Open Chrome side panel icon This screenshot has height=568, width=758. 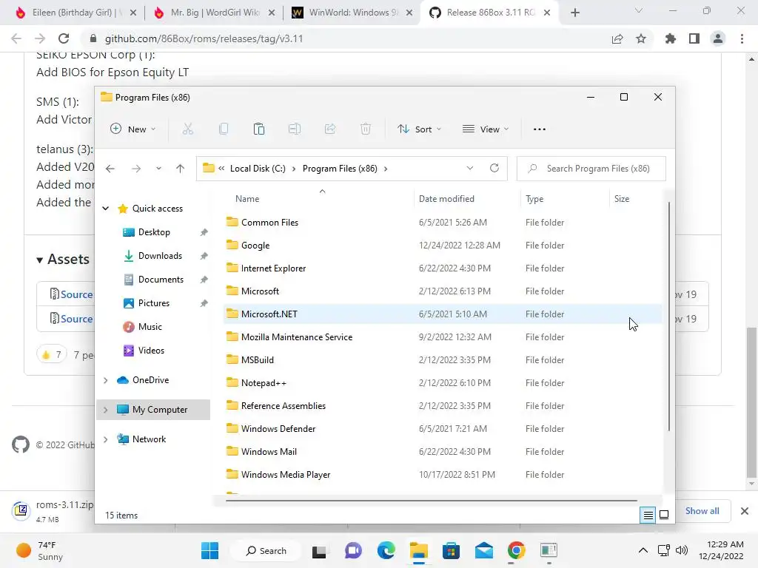pos(694,38)
